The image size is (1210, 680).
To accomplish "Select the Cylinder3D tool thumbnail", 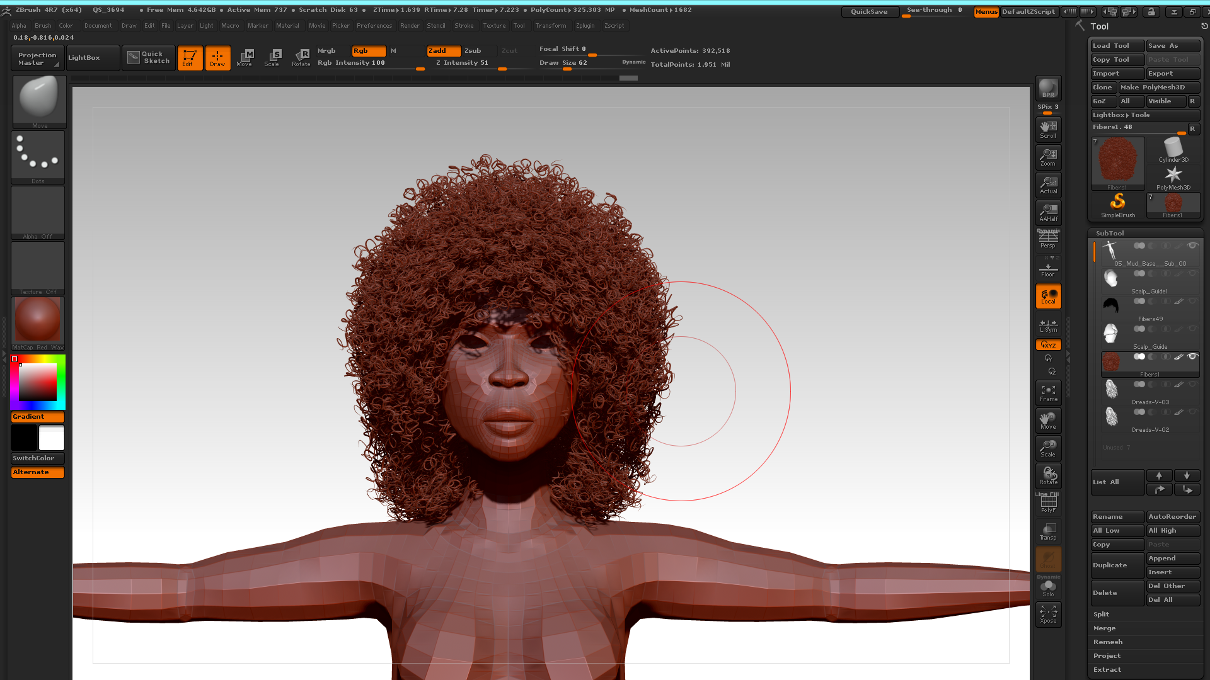I will [x=1173, y=150].
